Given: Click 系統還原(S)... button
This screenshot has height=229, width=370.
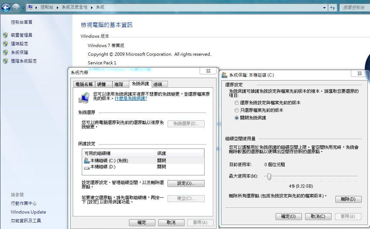Looking at the screenshot, I should coord(186,124).
